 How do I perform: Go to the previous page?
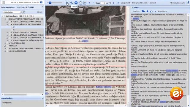[94, 3]
